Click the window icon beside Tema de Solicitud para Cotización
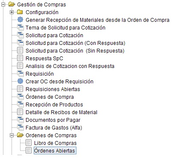Screen dimensions: 181x162 [20, 27]
